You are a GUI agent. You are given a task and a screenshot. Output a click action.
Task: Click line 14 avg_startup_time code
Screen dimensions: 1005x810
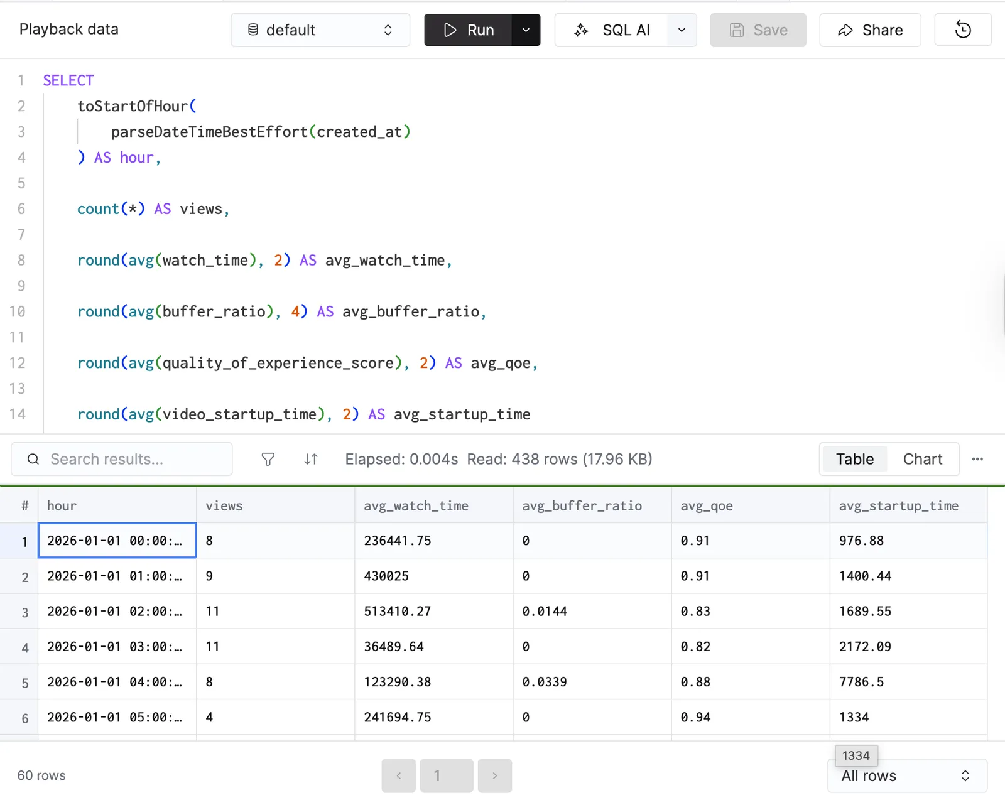pos(304,414)
